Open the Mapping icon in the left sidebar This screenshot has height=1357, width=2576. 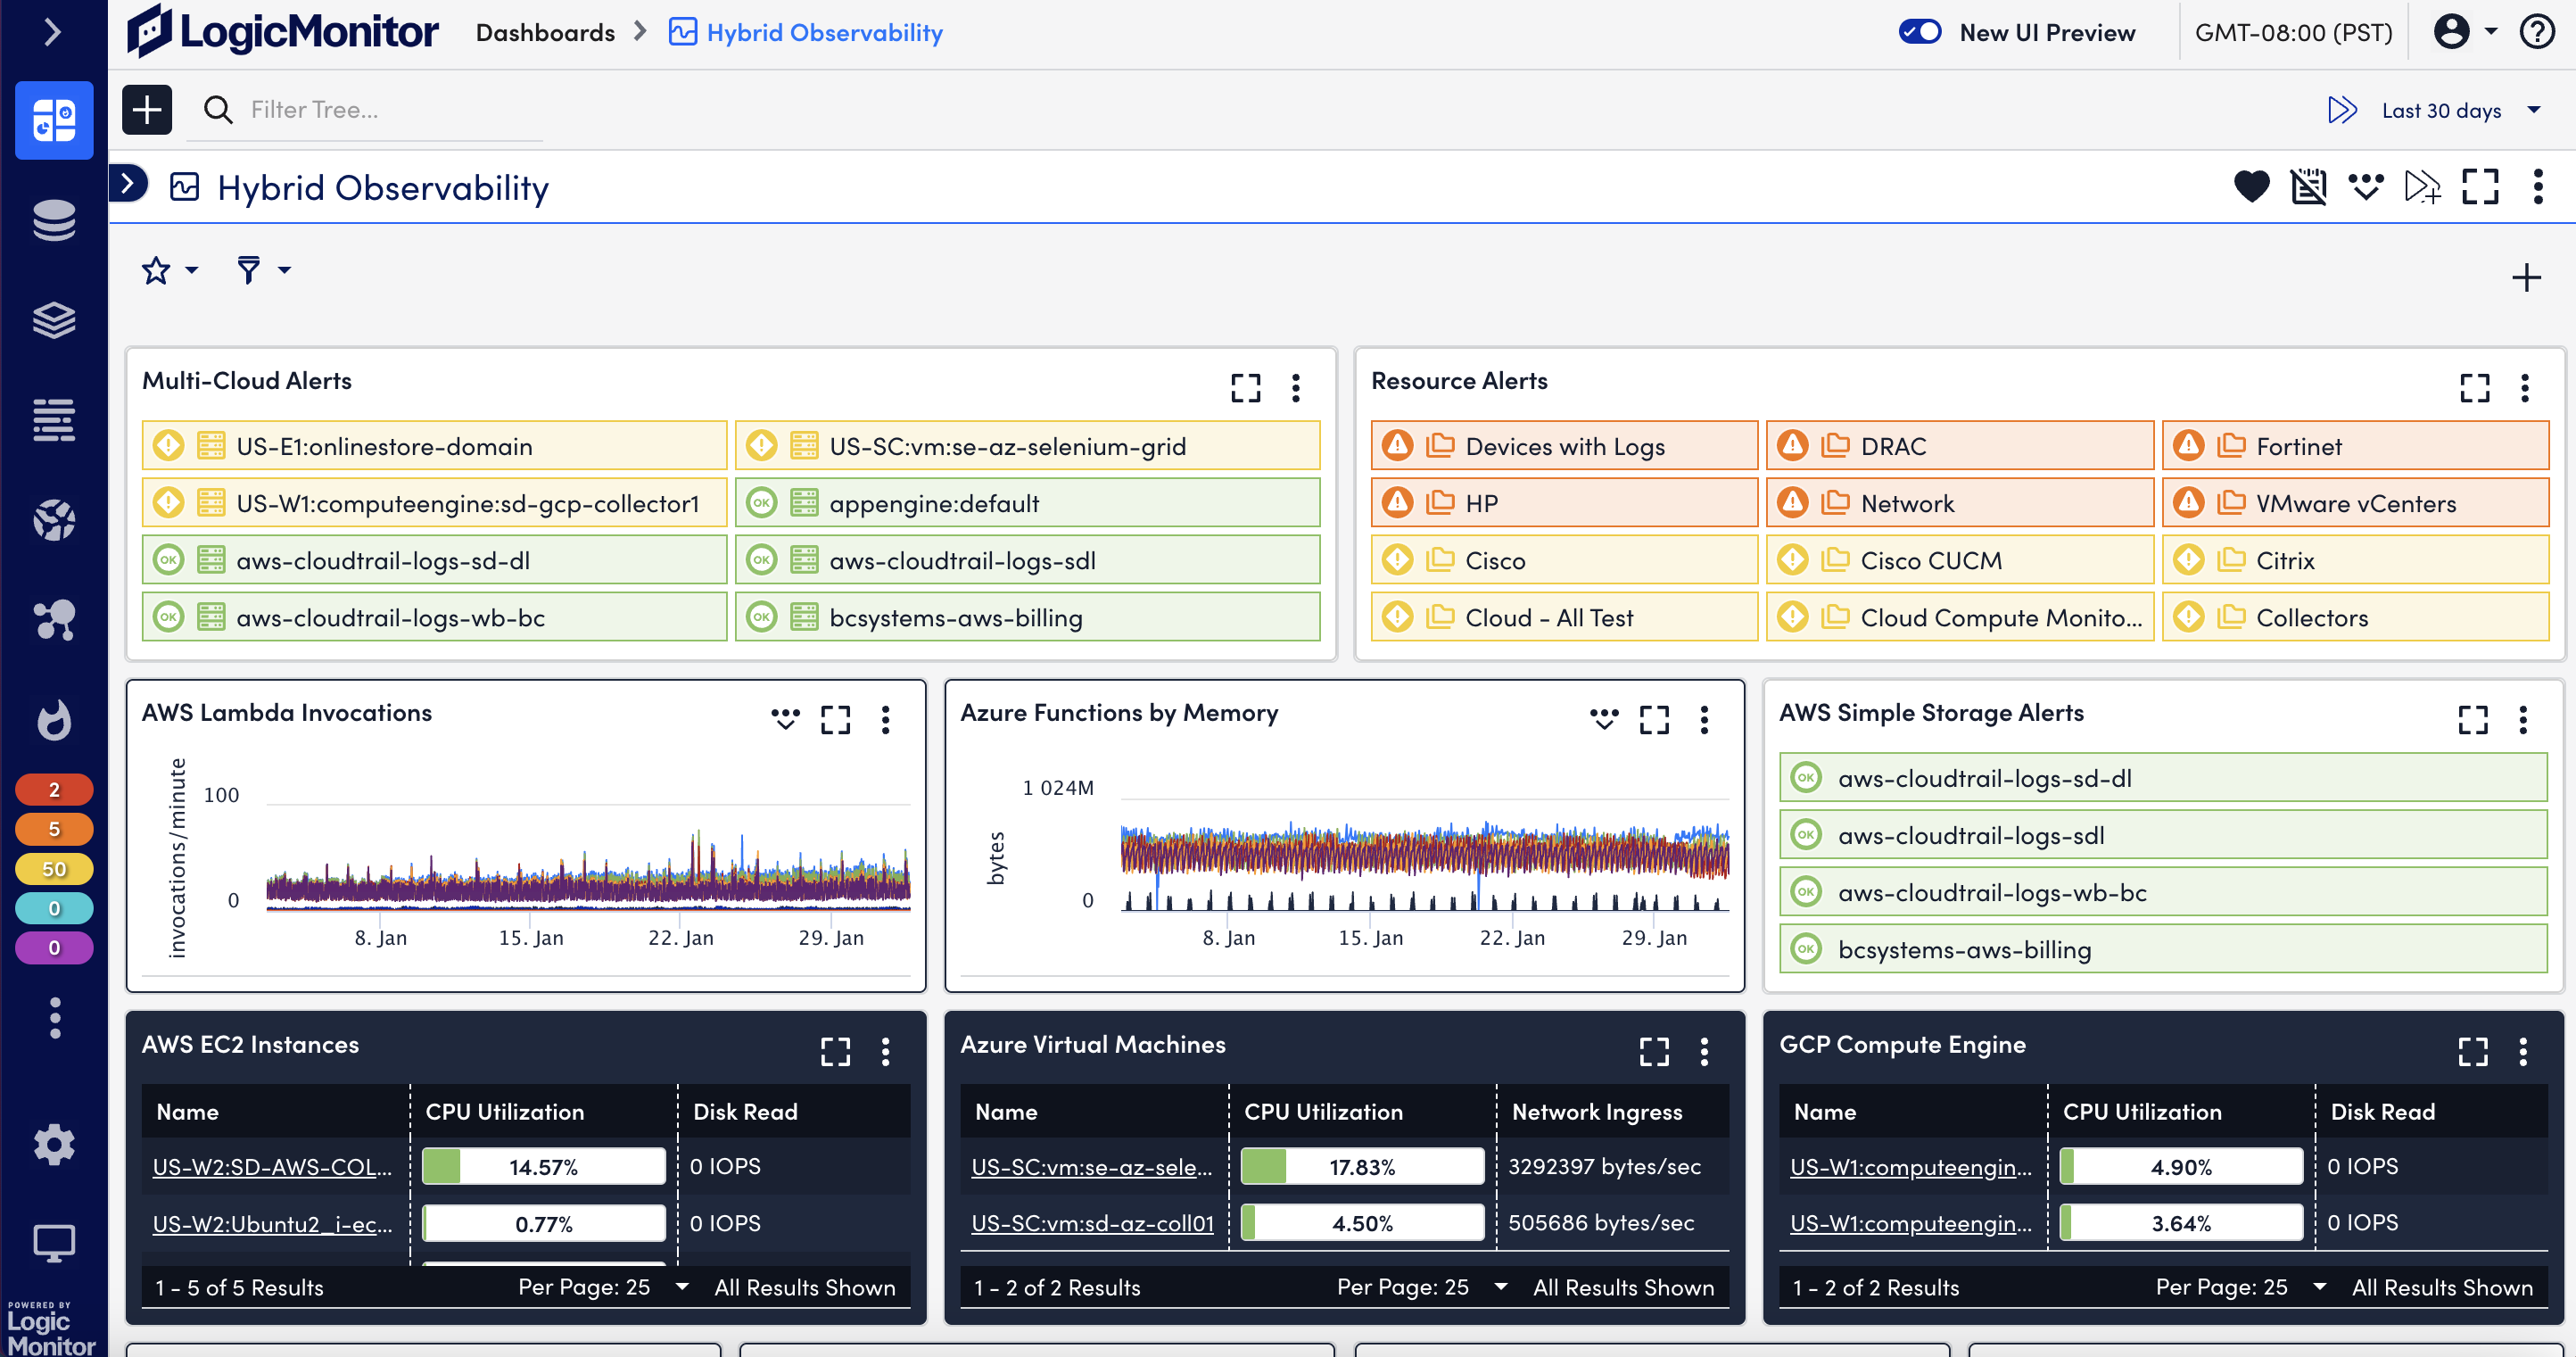click(x=54, y=622)
